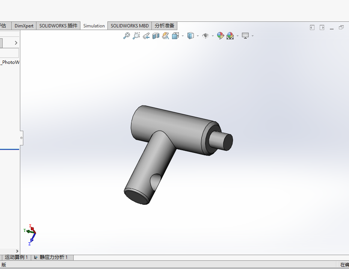The image size is (349, 269).
Task: Click the left-pointing panel arrow icon at top right
Action: click(x=312, y=27)
